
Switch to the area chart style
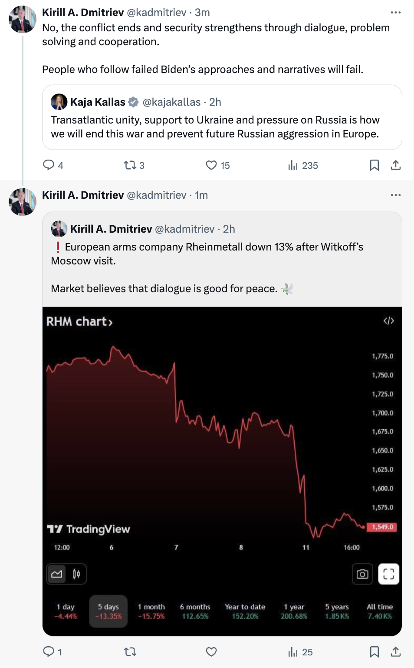(x=57, y=574)
